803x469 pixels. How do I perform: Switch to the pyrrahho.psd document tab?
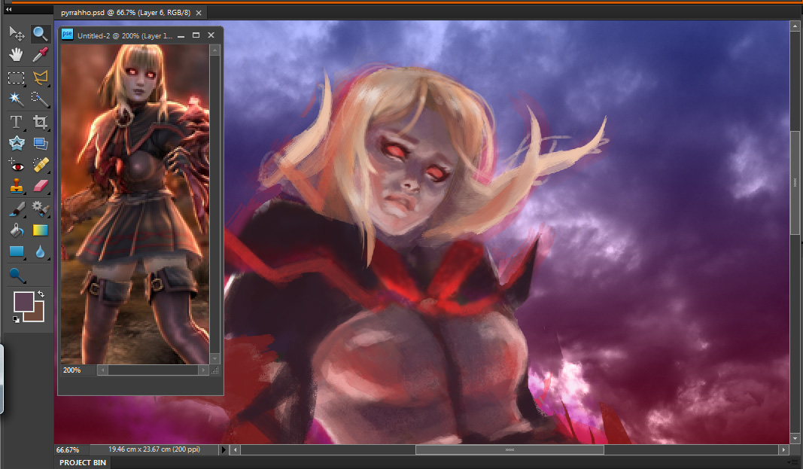(x=130, y=13)
